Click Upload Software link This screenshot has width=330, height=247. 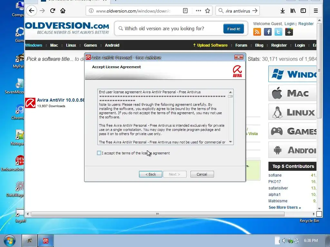pos(210,45)
